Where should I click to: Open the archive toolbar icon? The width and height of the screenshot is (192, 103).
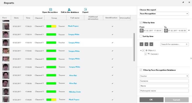[x=51, y=9]
